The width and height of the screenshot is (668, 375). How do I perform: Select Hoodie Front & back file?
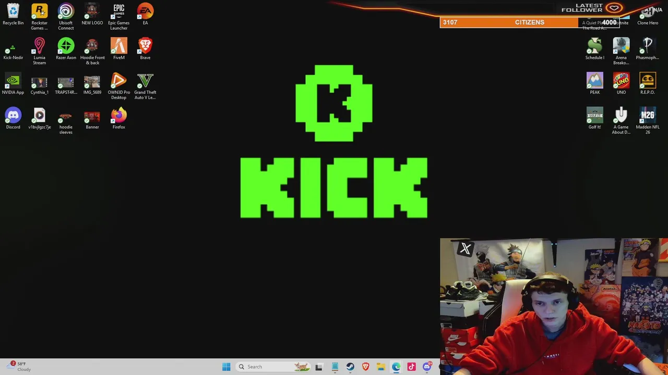92,52
